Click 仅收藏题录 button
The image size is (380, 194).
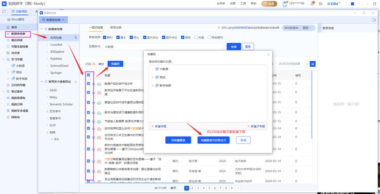coord(178,140)
